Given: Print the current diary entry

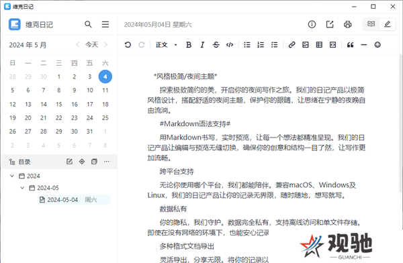Looking at the screenshot, I should click(347, 24).
